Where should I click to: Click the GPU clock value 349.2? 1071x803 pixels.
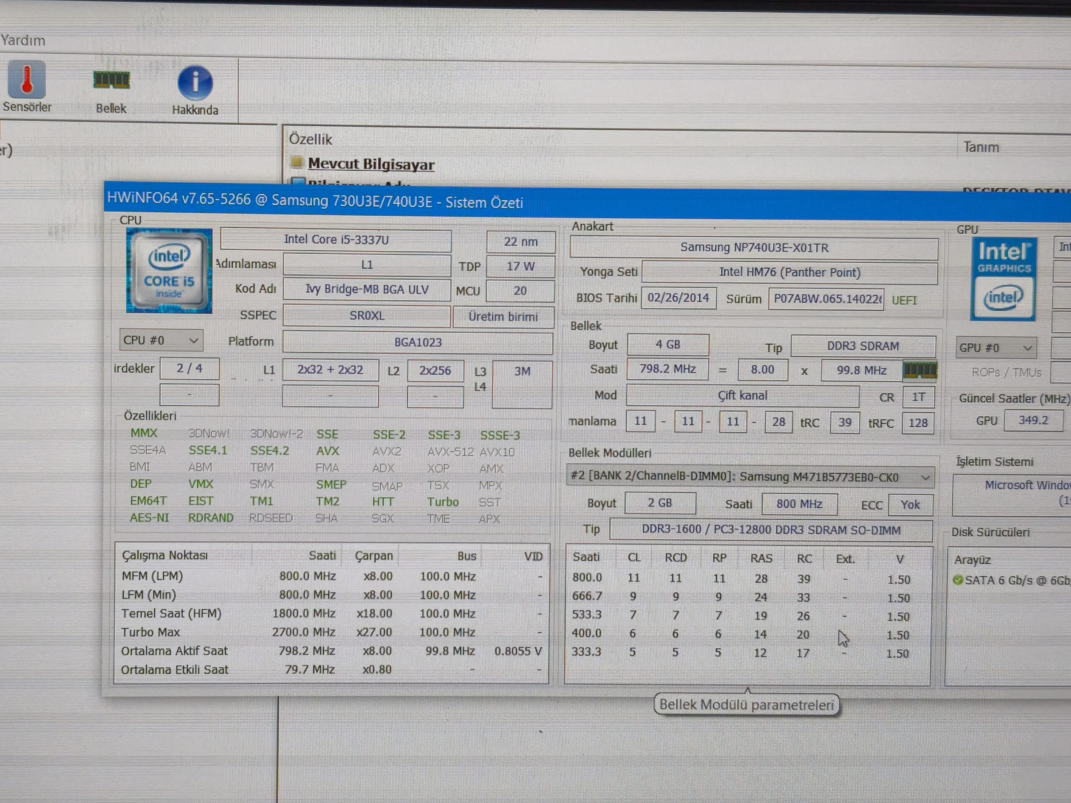(x=1033, y=420)
